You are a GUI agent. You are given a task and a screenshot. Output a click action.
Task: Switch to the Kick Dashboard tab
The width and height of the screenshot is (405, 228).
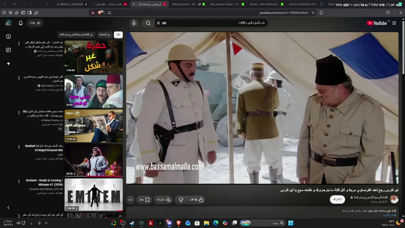(x=266, y=4)
